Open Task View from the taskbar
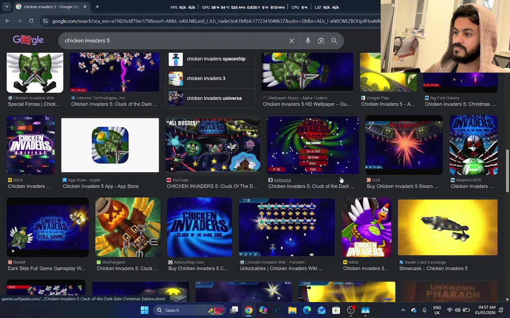Screen dimensions: 510x318 [234, 310]
